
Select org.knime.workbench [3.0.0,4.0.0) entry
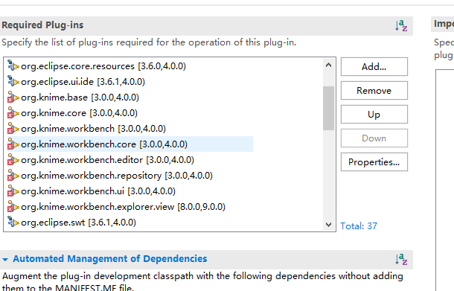pyautogui.click(x=93, y=129)
